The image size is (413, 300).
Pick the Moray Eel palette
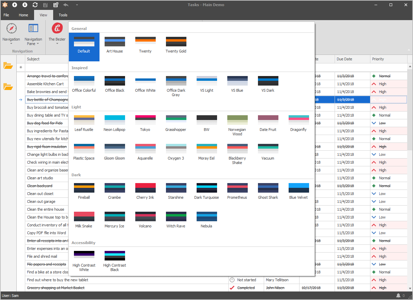point(207,154)
